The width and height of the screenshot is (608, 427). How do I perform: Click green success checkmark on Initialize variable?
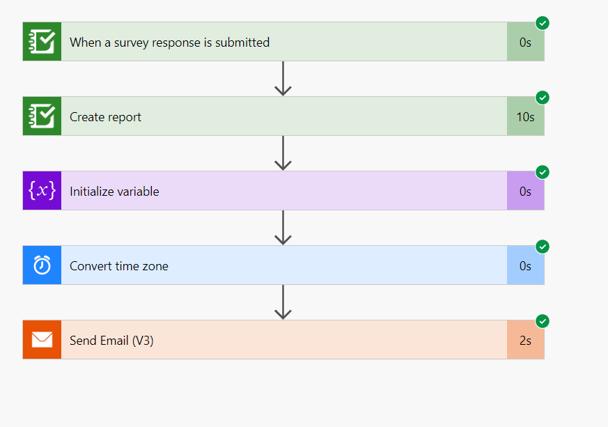point(543,172)
